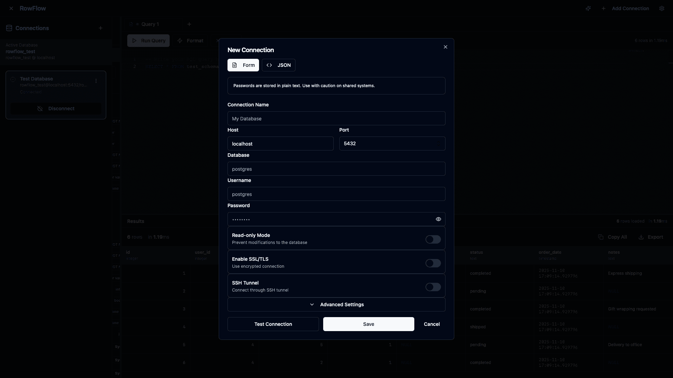Run the current query

[x=148, y=41]
